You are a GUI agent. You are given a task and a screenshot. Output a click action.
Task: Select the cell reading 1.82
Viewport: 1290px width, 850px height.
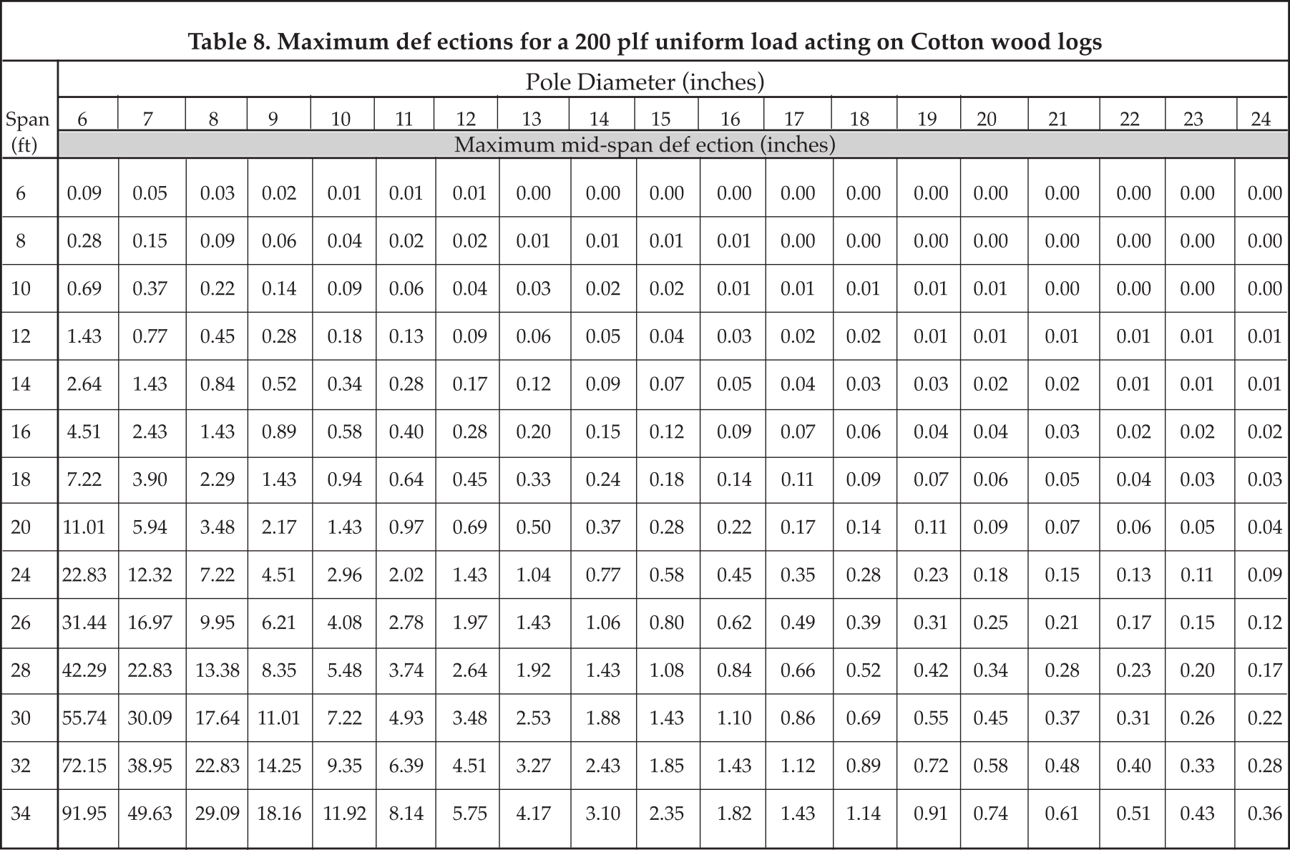point(734,814)
